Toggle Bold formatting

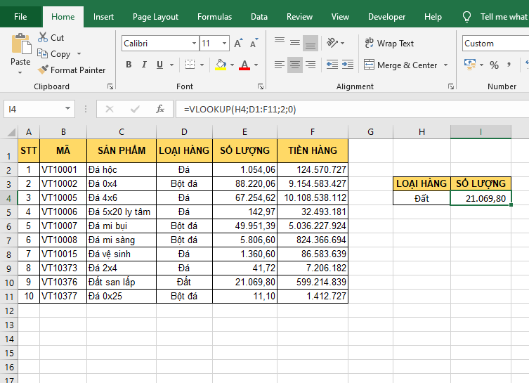[x=129, y=65]
